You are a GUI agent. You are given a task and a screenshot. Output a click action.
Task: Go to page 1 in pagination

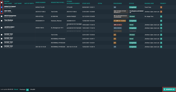pyautogui.click(x=27, y=90)
